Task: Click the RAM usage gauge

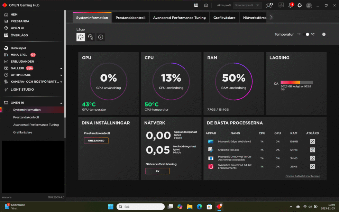Action: [x=234, y=81]
